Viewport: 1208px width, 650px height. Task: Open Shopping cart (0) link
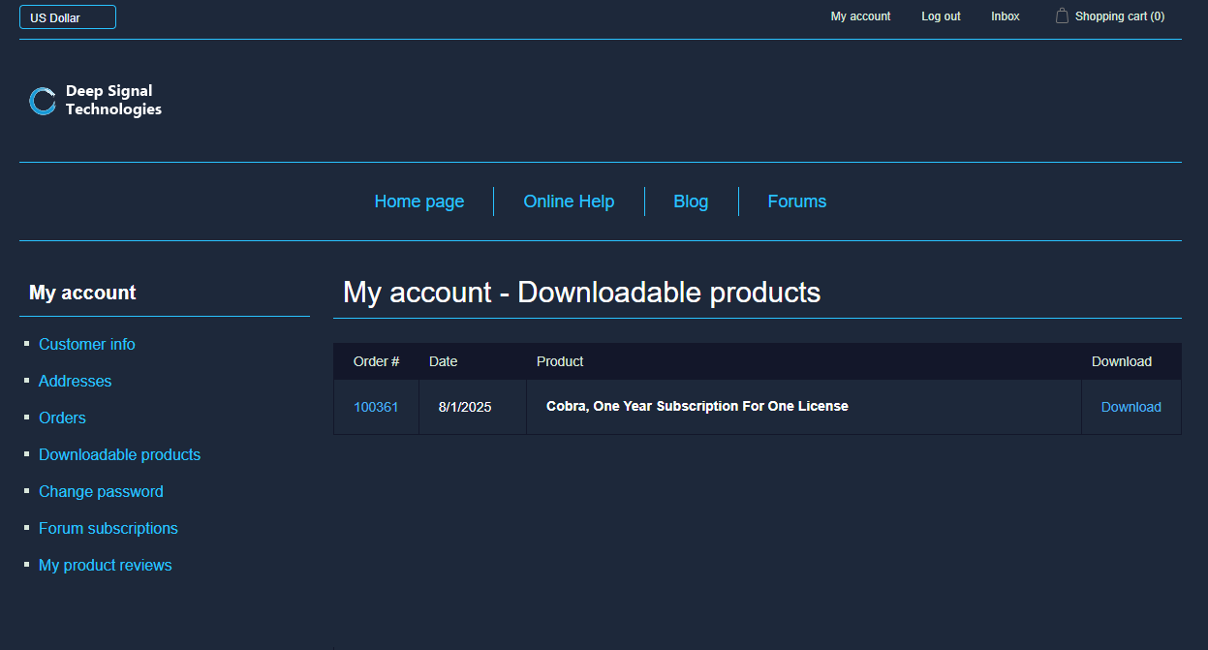pyautogui.click(x=1119, y=16)
